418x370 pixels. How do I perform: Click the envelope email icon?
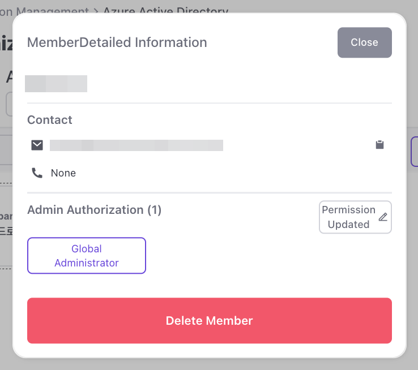tap(37, 145)
